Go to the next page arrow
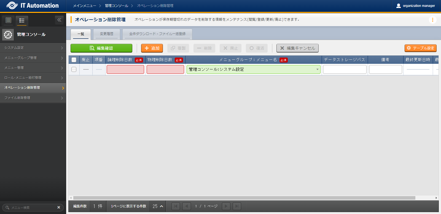 point(226,206)
